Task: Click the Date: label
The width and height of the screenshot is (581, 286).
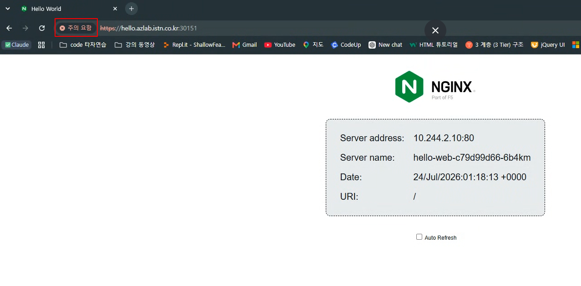Action: 351,177
